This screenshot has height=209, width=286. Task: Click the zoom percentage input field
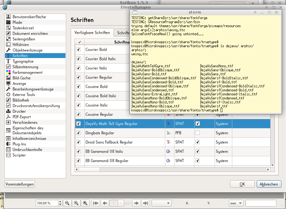click(47, 203)
